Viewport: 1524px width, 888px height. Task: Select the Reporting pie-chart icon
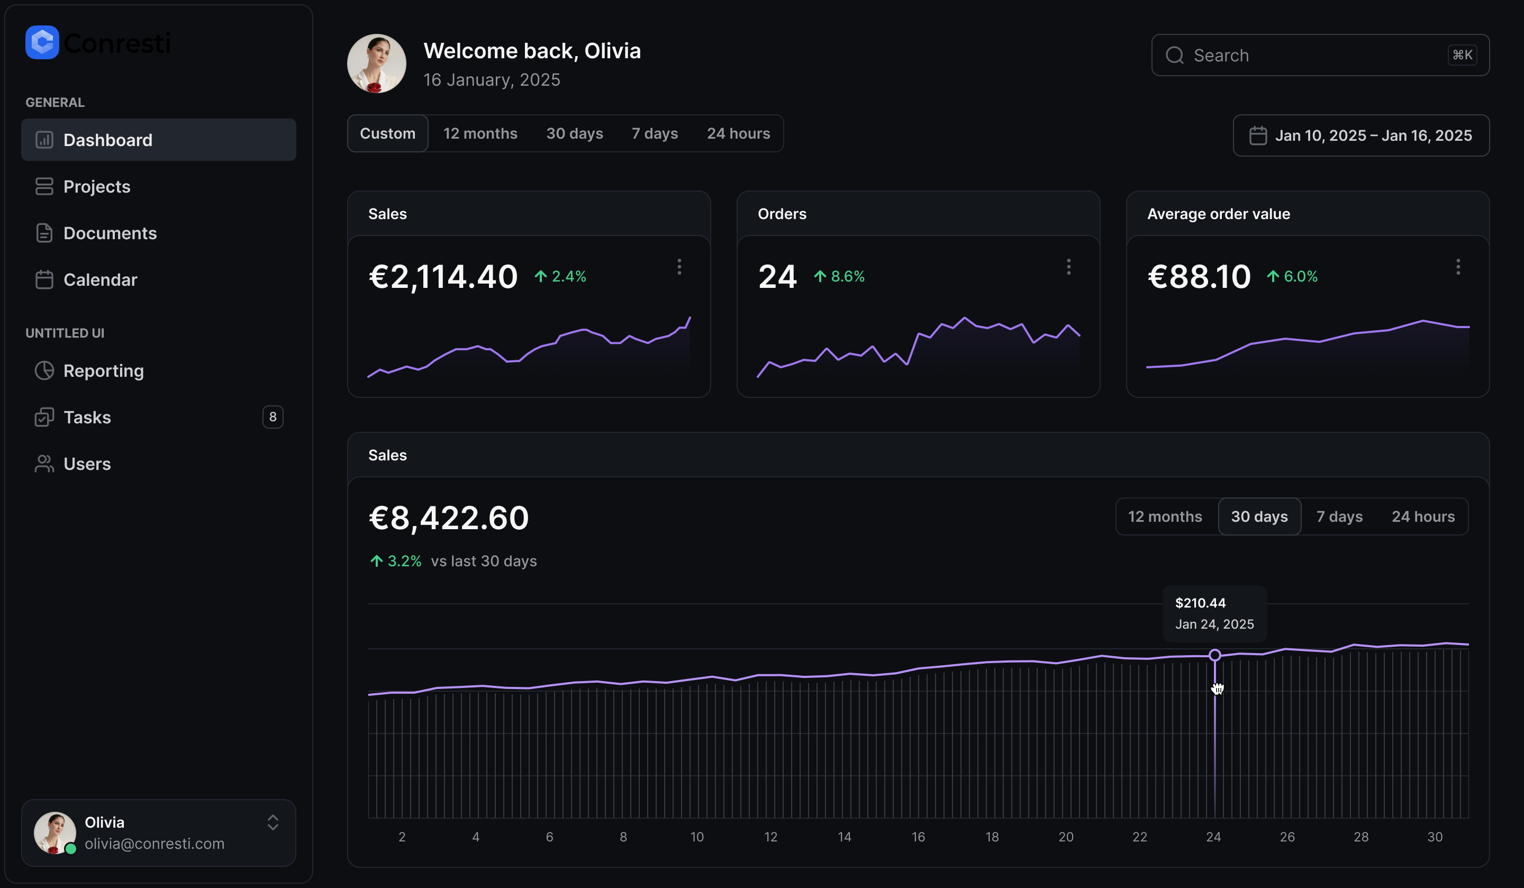pyautogui.click(x=44, y=370)
